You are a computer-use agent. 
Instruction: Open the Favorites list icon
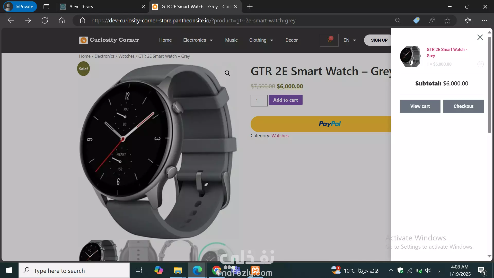[x=468, y=20]
